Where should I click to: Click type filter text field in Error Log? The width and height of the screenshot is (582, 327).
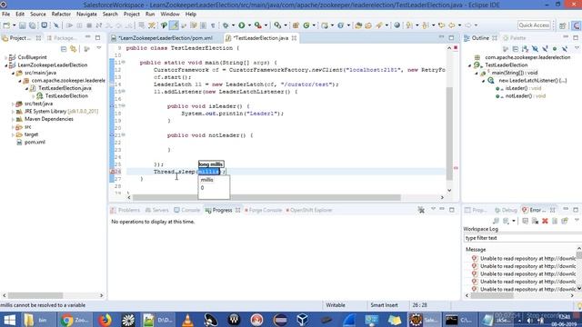523,238
